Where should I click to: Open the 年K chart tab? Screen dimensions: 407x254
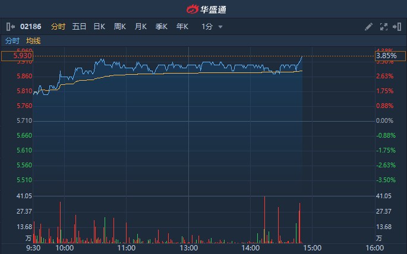182,27
